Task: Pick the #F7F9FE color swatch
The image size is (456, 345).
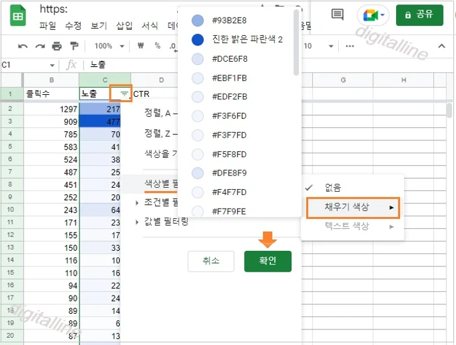Action: click(x=197, y=211)
